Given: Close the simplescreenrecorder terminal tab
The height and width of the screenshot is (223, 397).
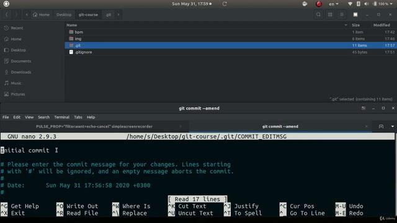Looking at the screenshot, I should (x=181, y=126).
